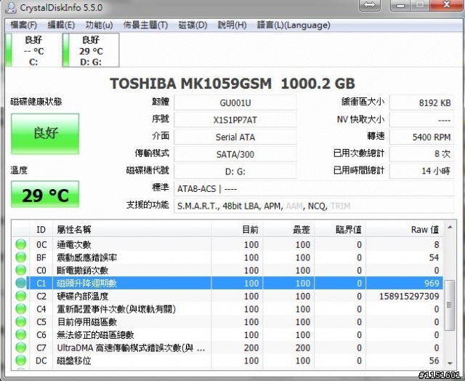
Task: Open the 佈景主題(T) menu
Action: click(x=145, y=25)
